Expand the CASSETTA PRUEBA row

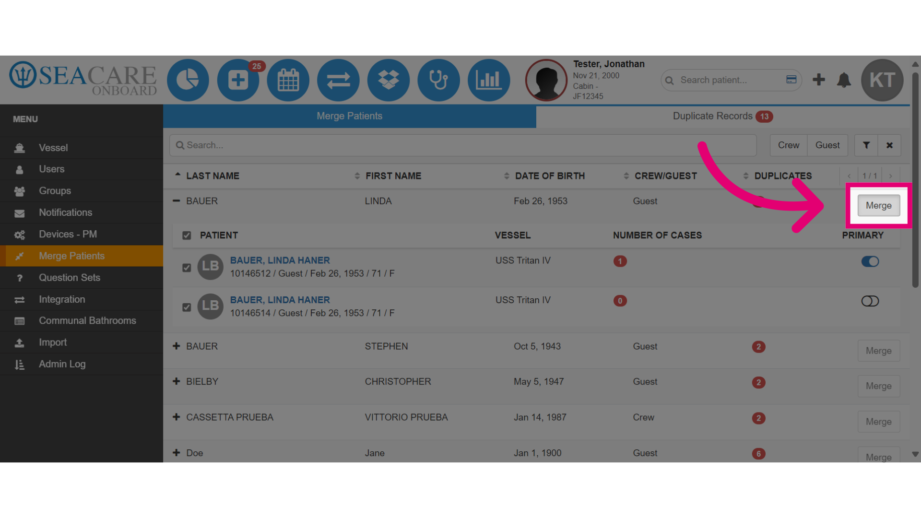(177, 417)
